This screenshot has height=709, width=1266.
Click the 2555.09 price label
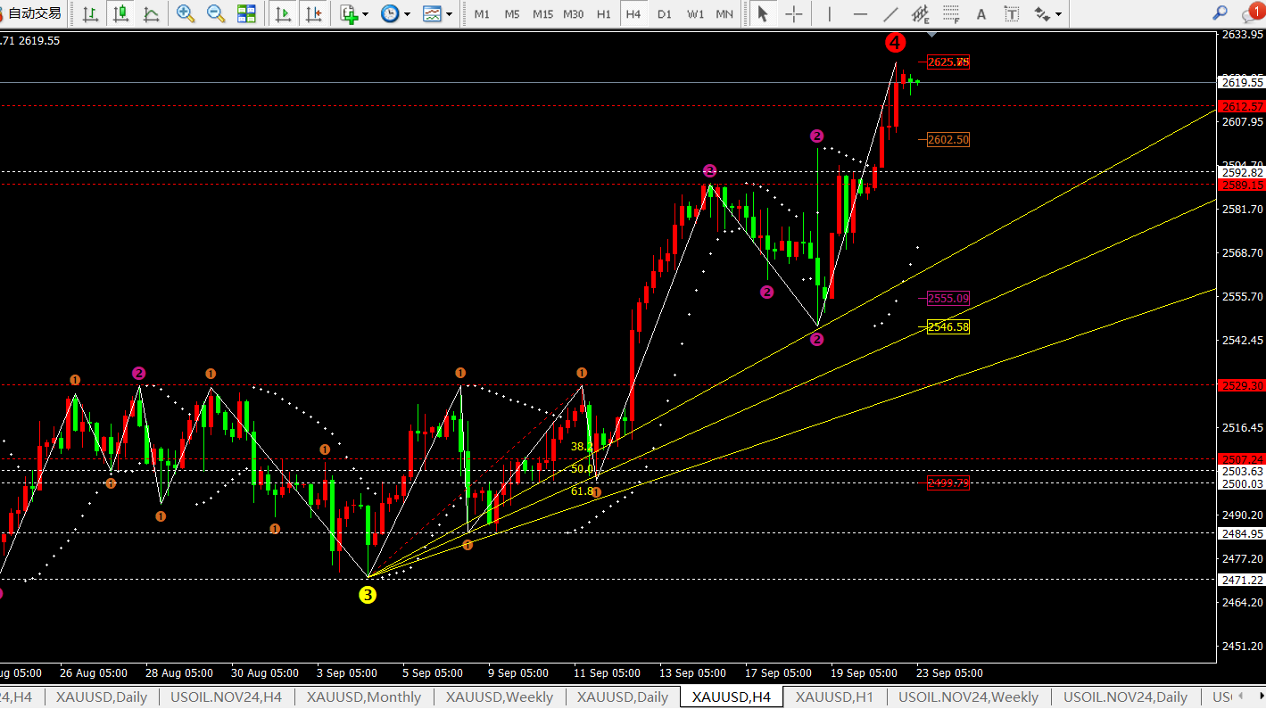coord(947,299)
